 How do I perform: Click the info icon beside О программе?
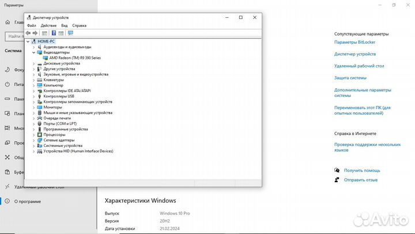[x=7, y=202]
